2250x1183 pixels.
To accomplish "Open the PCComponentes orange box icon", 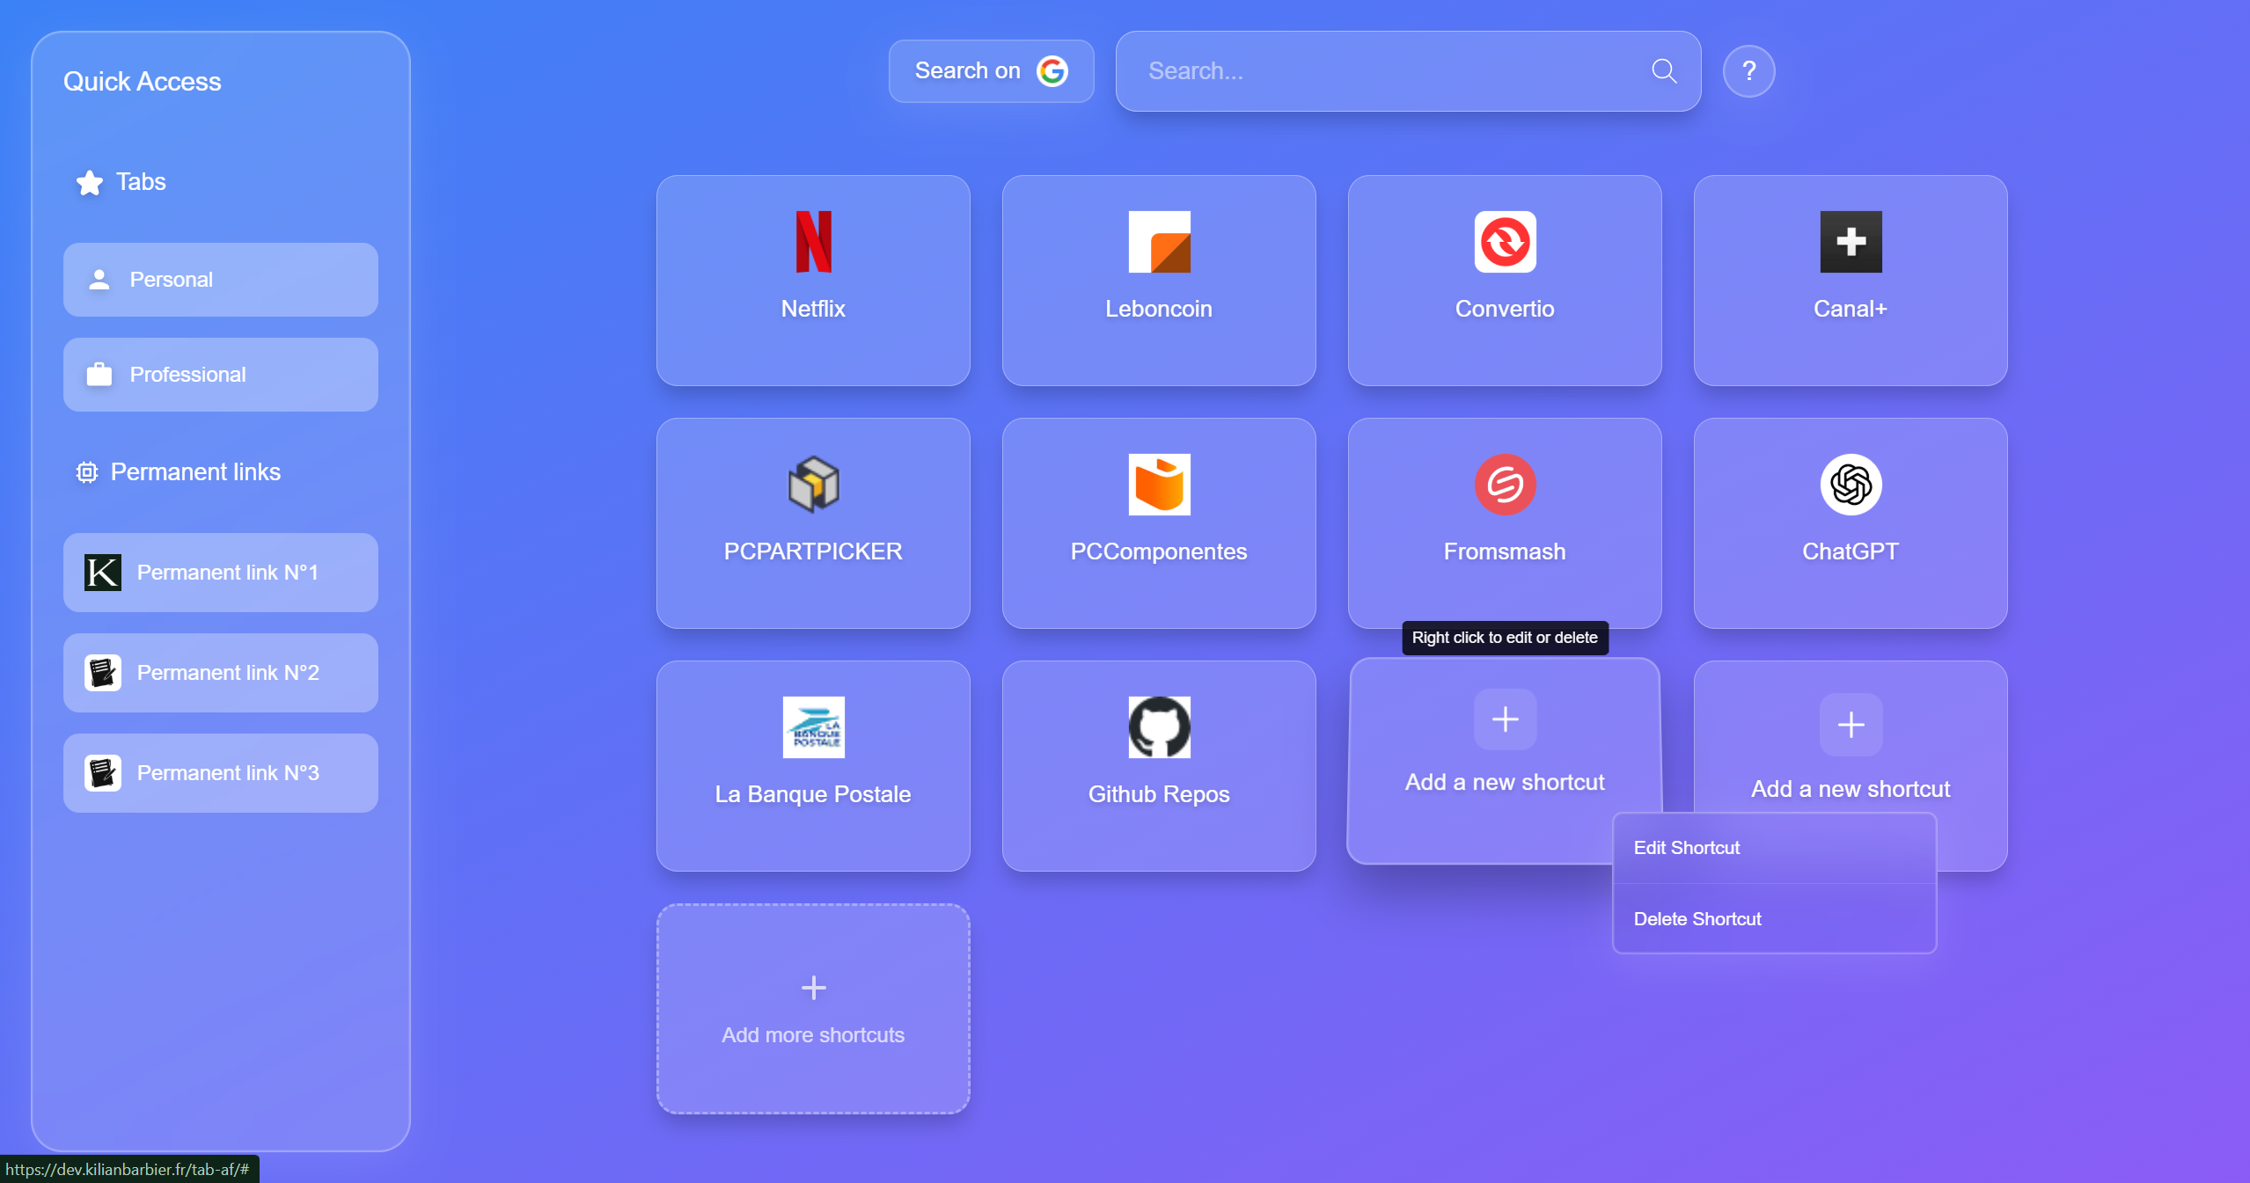I will tap(1159, 485).
